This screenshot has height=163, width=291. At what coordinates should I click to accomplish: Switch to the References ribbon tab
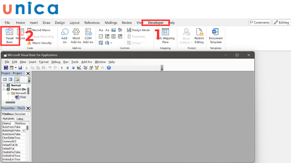click(92, 23)
